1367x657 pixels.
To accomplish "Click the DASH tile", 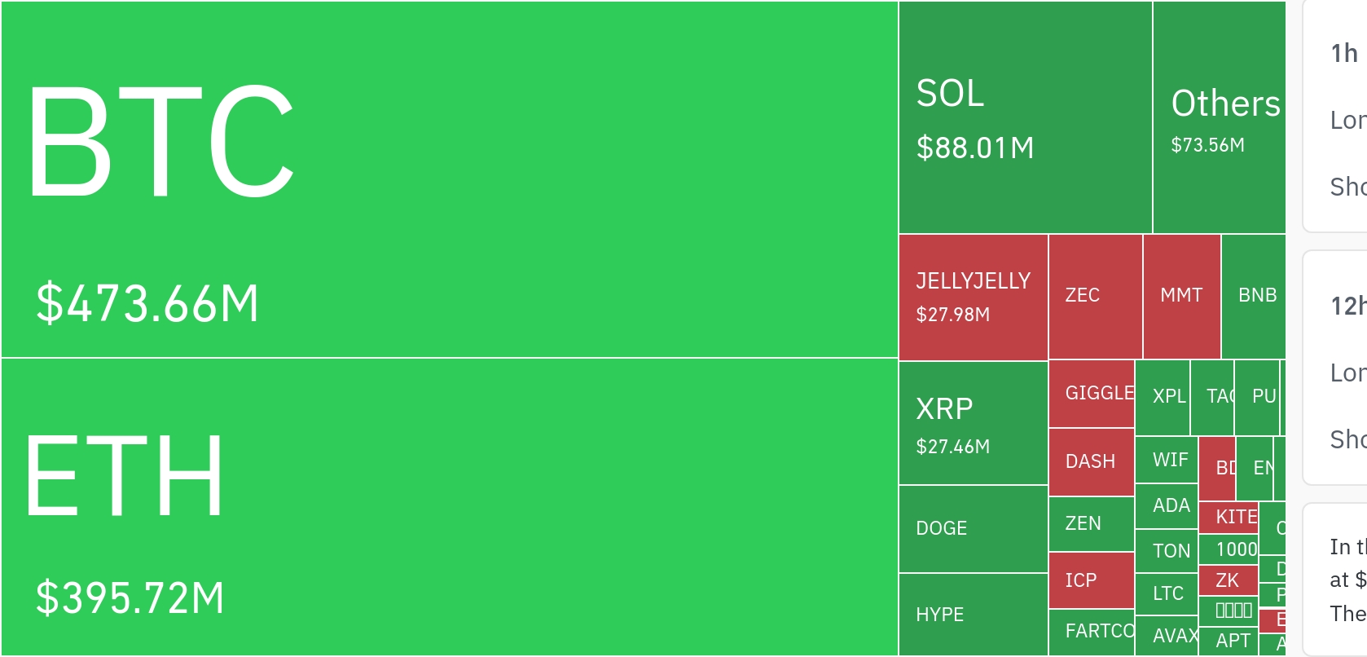I will click(1091, 461).
